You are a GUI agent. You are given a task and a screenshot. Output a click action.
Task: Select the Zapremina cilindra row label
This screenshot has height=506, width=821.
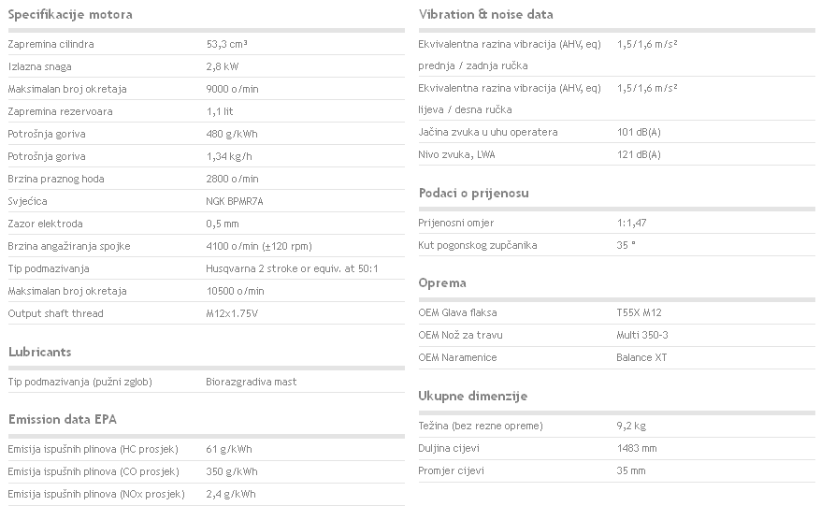(x=50, y=44)
